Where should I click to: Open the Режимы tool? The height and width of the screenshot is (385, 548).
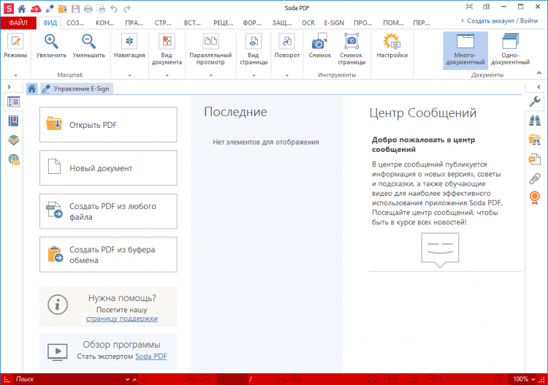[15, 46]
